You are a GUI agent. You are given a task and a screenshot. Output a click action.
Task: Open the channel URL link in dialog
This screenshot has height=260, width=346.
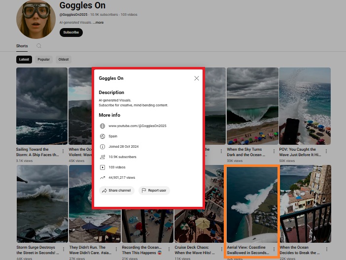click(138, 126)
